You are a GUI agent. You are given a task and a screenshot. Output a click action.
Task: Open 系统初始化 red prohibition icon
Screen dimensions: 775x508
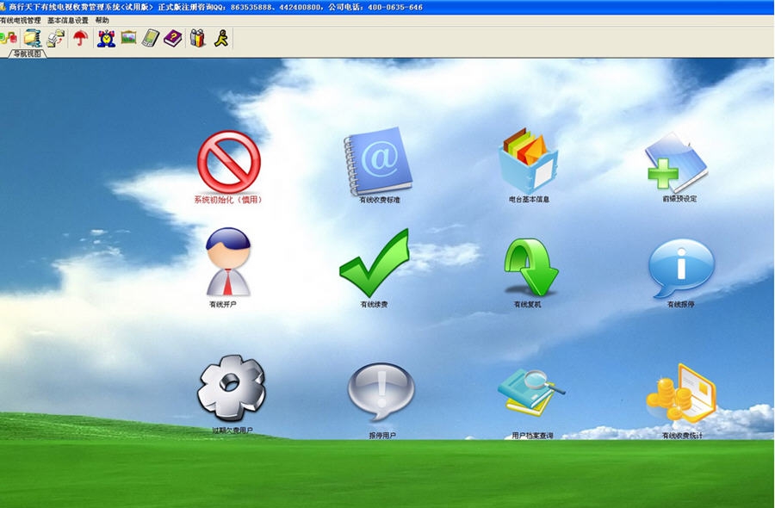[228, 161]
